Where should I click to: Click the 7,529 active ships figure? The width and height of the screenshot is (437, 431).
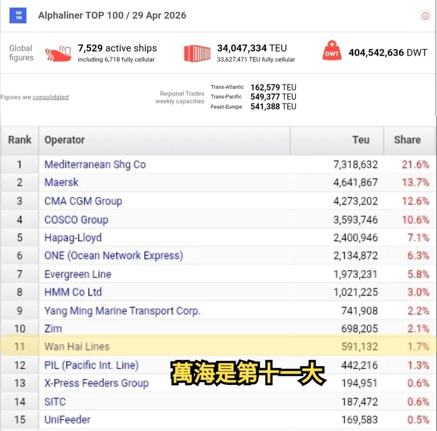point(118,48)
